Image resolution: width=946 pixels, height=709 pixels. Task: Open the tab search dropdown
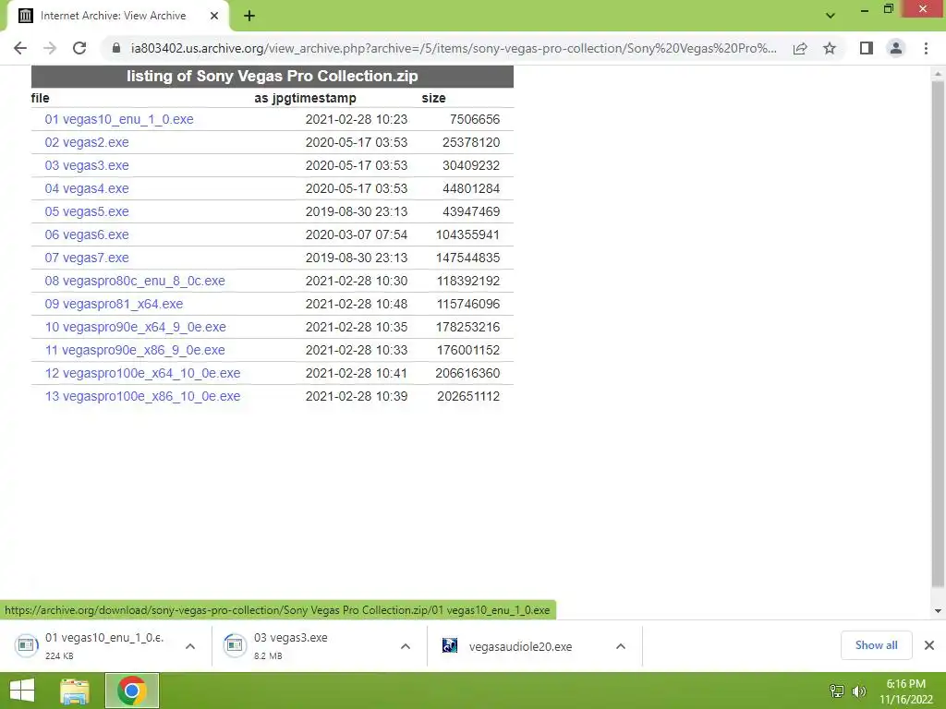click(x=831, y=16)
